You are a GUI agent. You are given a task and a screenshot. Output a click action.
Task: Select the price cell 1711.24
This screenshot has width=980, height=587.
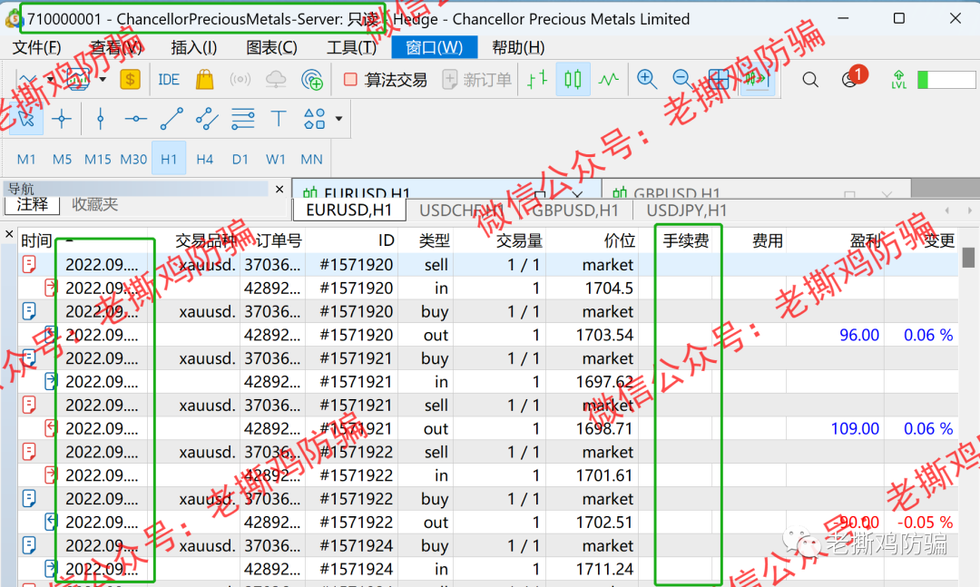604,570
